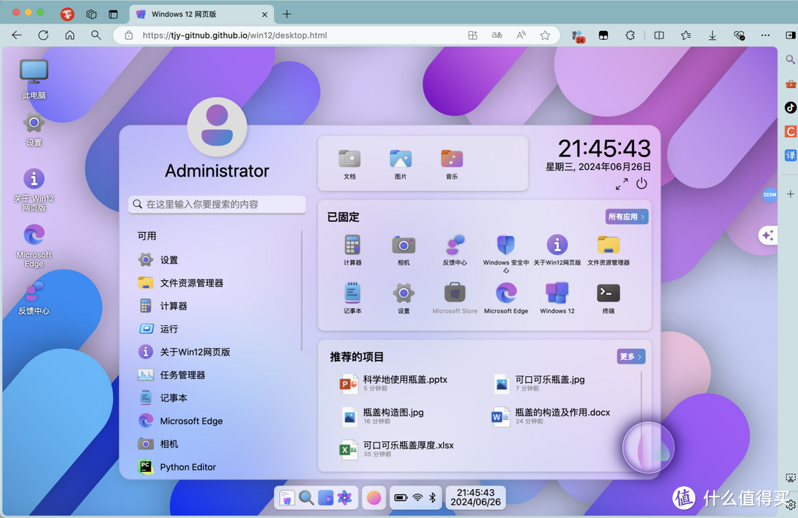
Task: Open 可口可乐瓶盖厚度.xlsx
Action: (x=397, y=449)
